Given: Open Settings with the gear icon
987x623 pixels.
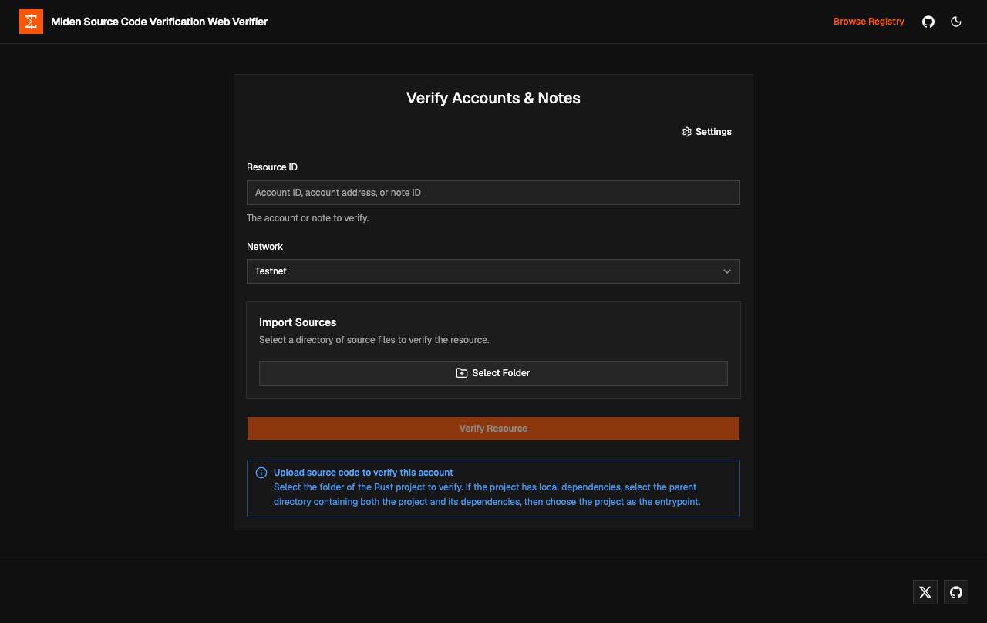Looking at the screenshot, I should [707, 132].
